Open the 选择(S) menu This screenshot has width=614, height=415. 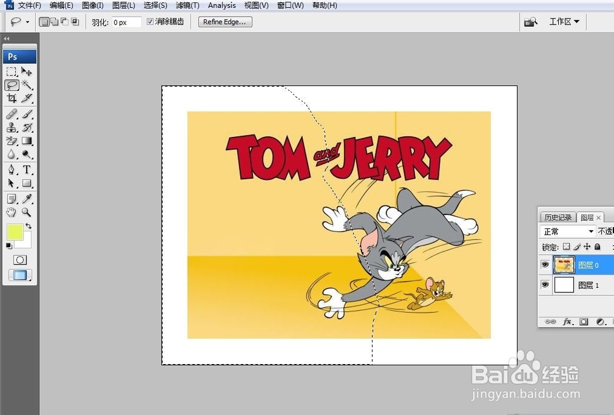click(155, 6)
